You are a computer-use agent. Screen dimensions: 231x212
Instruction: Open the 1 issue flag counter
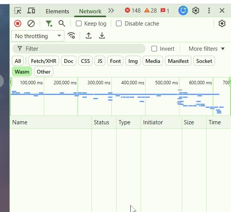tap(165, 11)
